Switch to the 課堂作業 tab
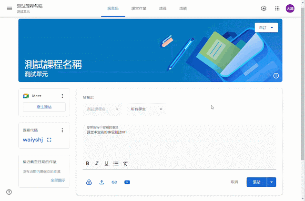This screenshot has width=305, height=201. pos(139,9)
